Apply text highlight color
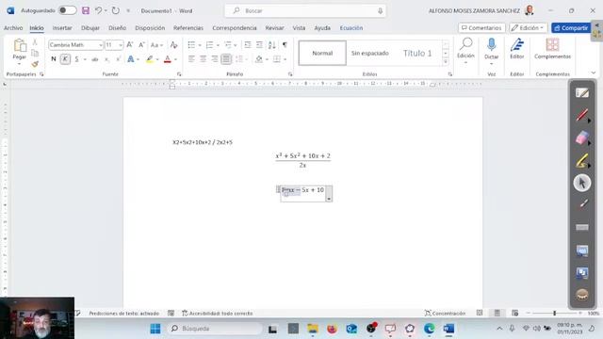This screenshot has width=603, height=339. (150, 59)
